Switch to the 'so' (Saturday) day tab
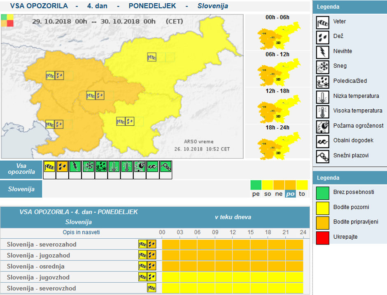The width and height of the screenshot is (387, 295). (268, 189)
